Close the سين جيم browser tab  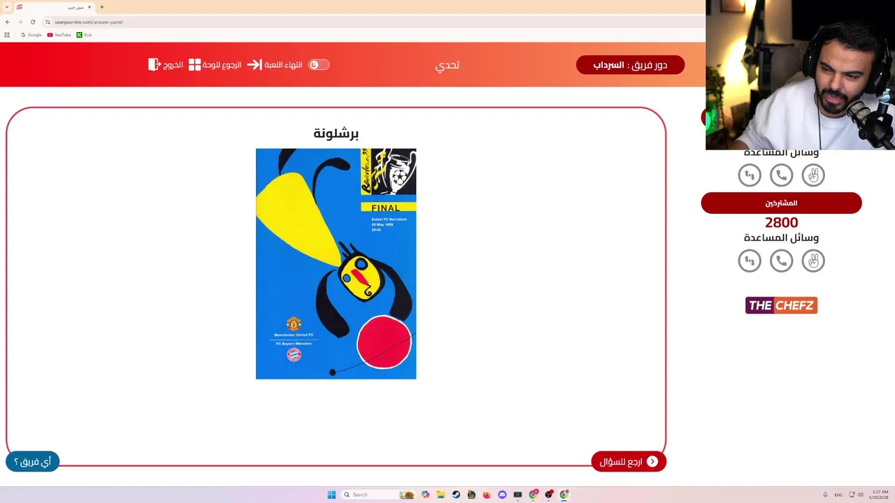pos(89,7)
